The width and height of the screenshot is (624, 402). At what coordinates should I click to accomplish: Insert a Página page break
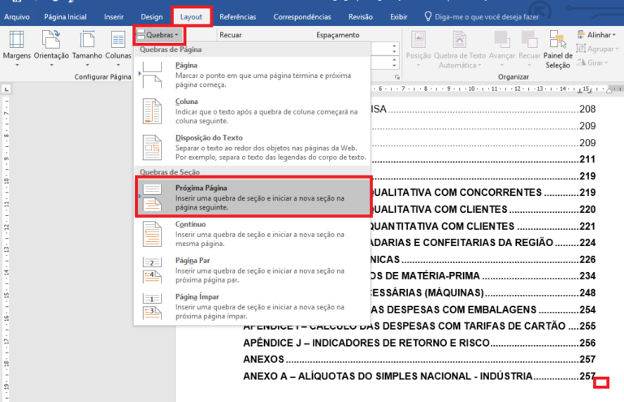click(x=253, y=75)
